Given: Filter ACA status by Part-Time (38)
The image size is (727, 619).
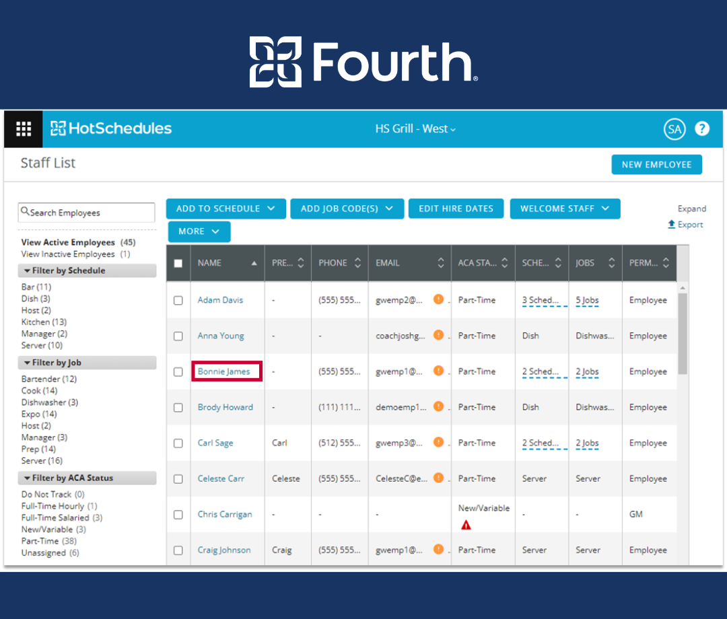Looking at the screenshot, I should click(48, 541).
